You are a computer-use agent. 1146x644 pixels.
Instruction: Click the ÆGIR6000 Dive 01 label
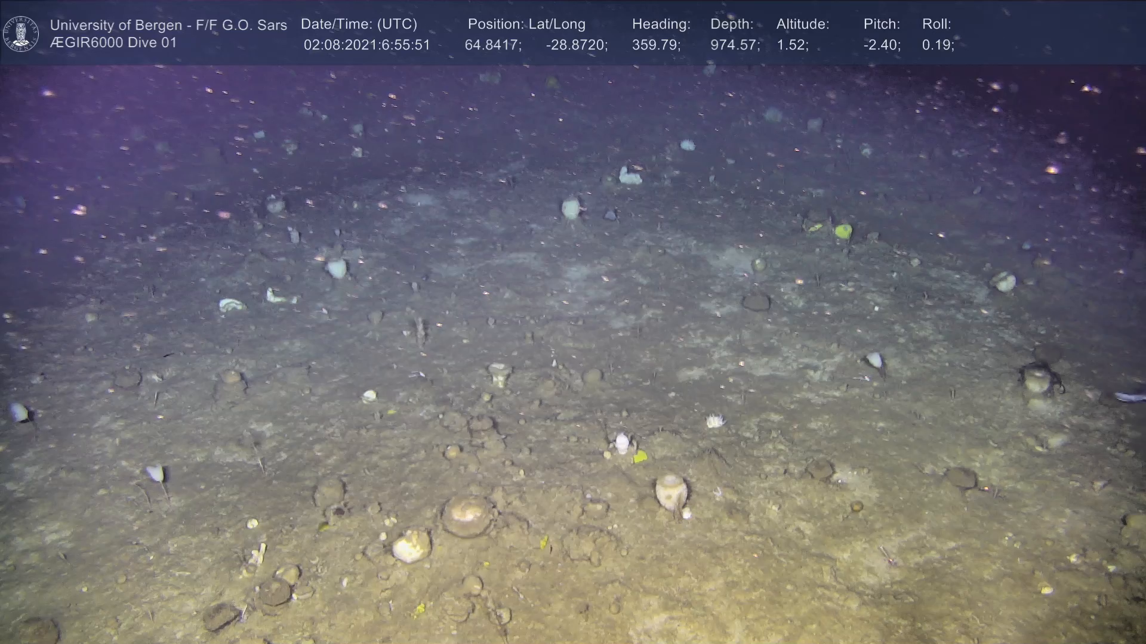tap(113, 43)
